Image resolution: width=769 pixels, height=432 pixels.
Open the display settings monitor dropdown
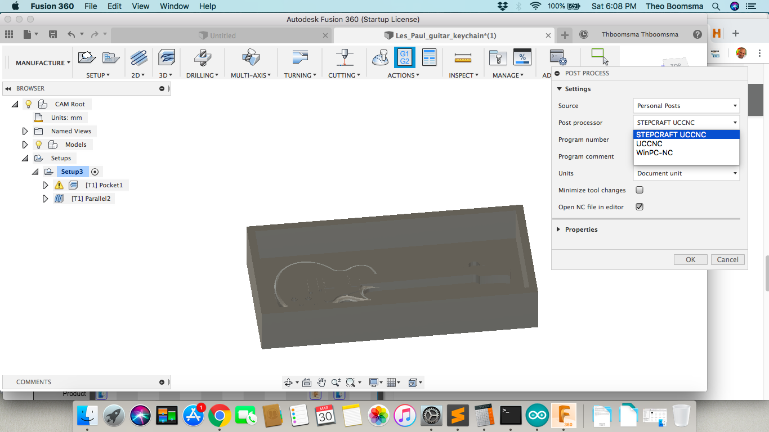[x=375, y=382]
